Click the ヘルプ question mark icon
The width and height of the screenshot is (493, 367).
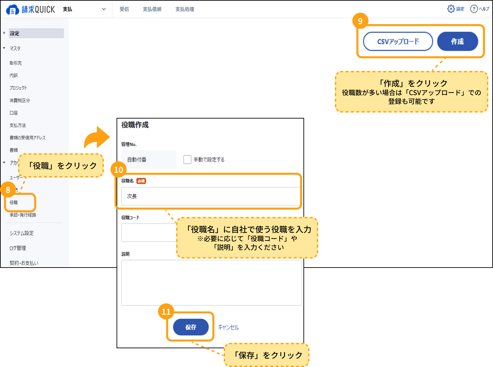474,9
